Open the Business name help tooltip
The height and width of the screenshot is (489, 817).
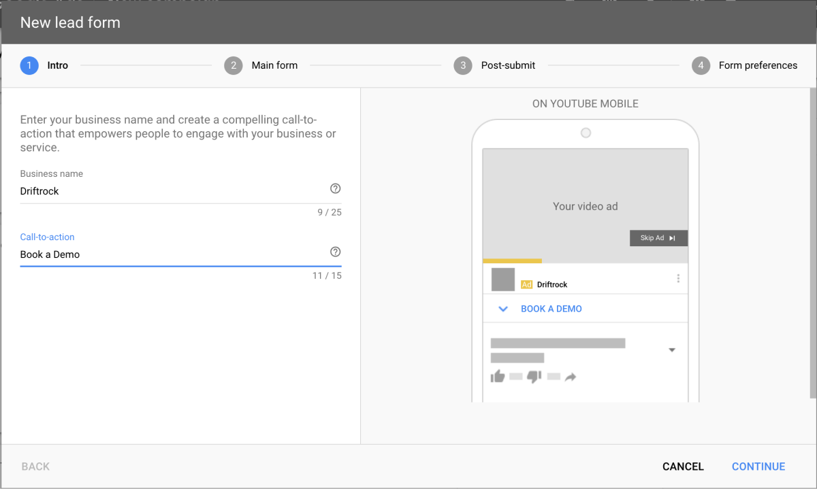[x=335, y=188]
